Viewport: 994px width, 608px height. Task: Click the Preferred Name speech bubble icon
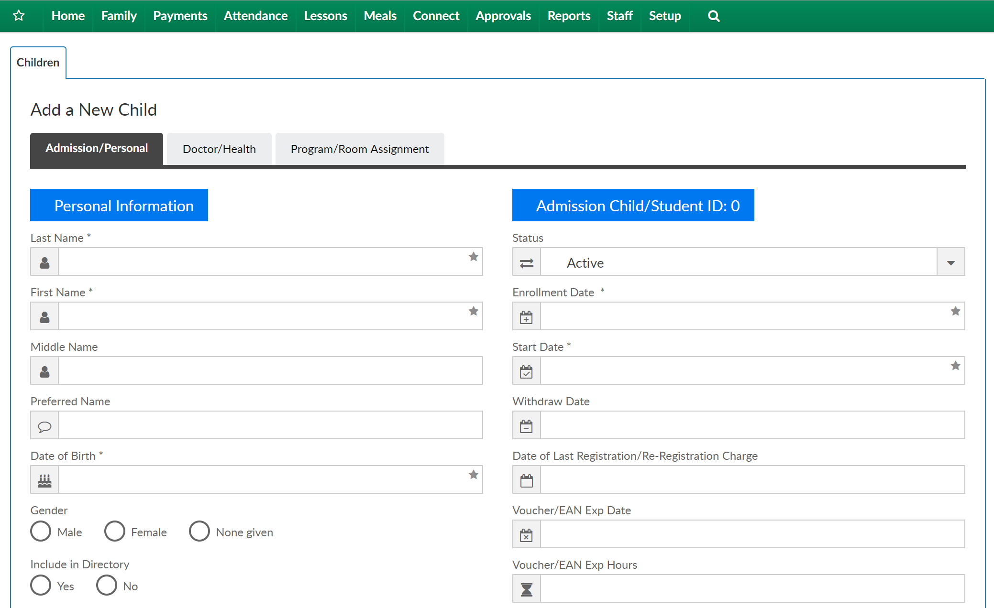44,425
